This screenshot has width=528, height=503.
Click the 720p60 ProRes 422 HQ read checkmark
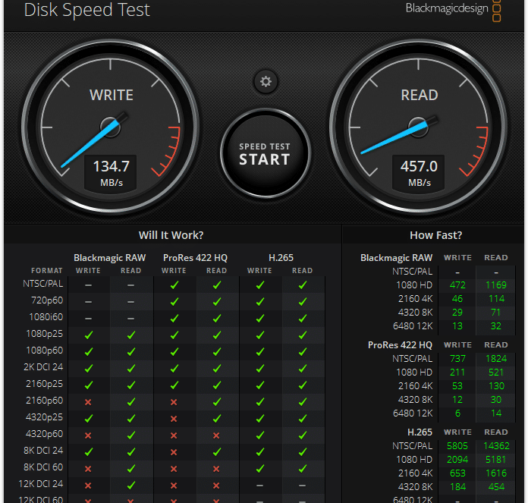click(217, 301)
